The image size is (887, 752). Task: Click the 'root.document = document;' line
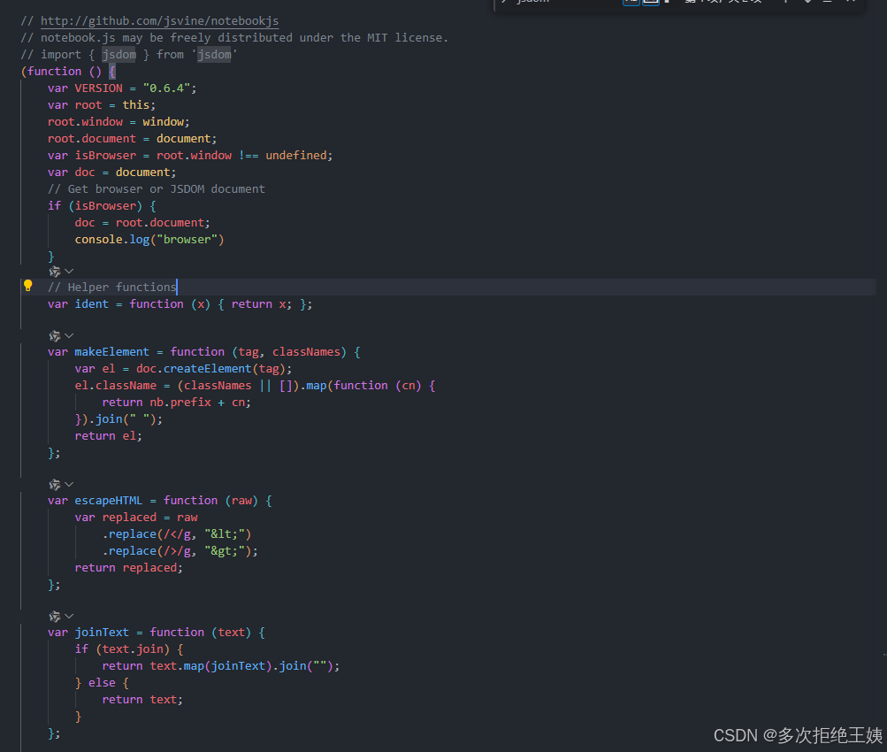click(132, 139)
